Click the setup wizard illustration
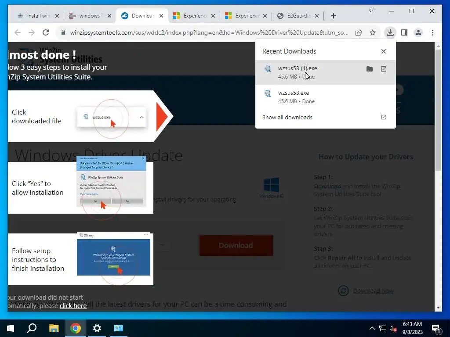450x337 pixels. tap(113, 254)
